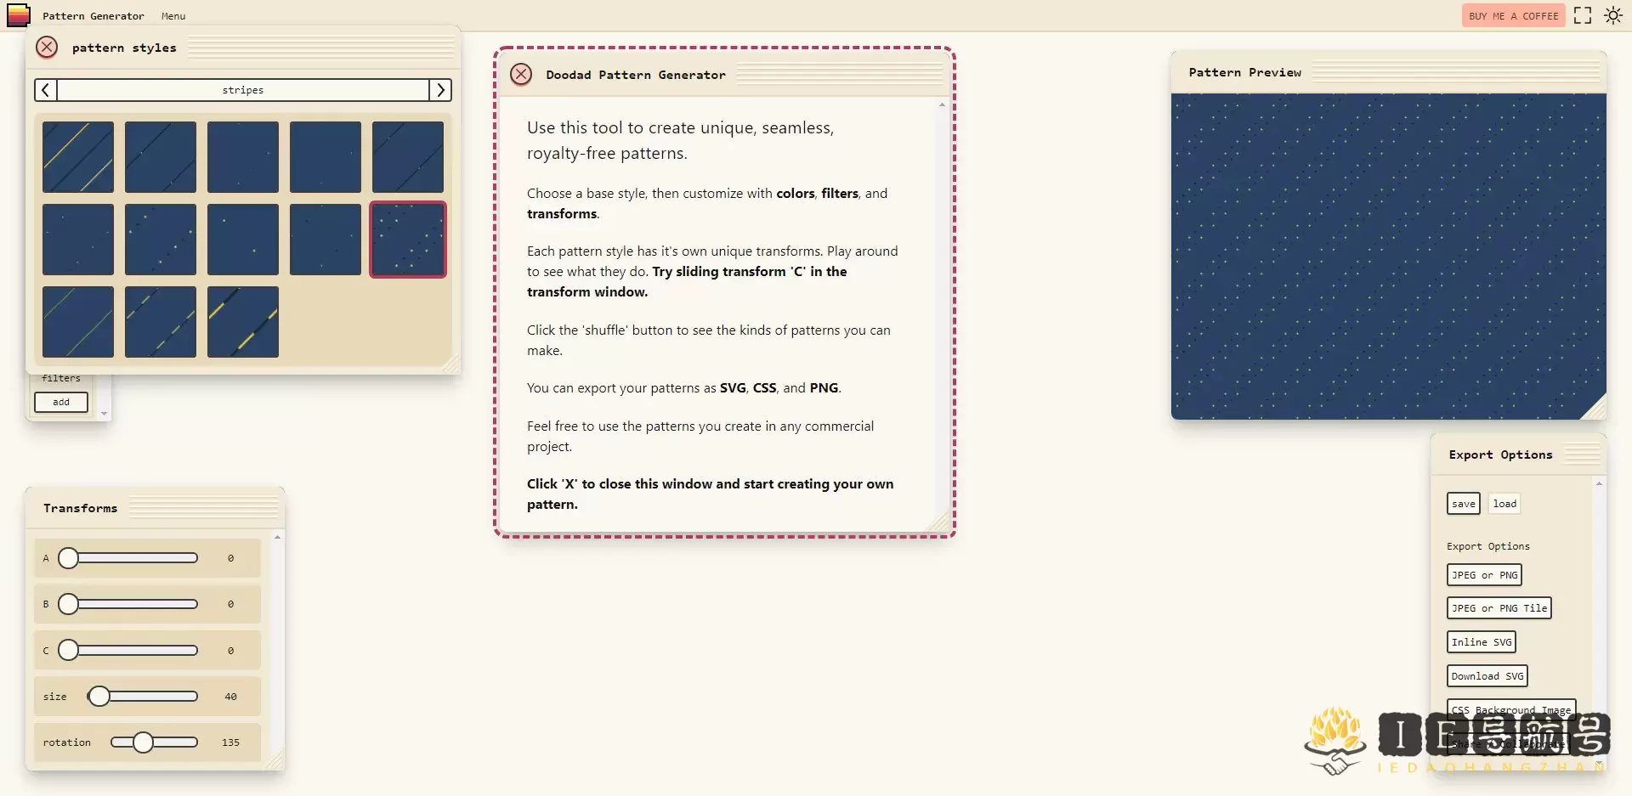Switch light/dark theme with sun icon
The width and height of the screenshot is (1632, 796).
click(x=1612, y=15)
